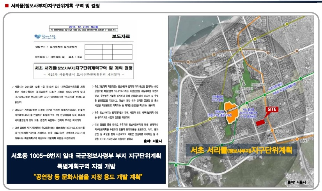Click the orange 양재역 station marker
This screenshot has height=191, width=322.
[297, 139]
